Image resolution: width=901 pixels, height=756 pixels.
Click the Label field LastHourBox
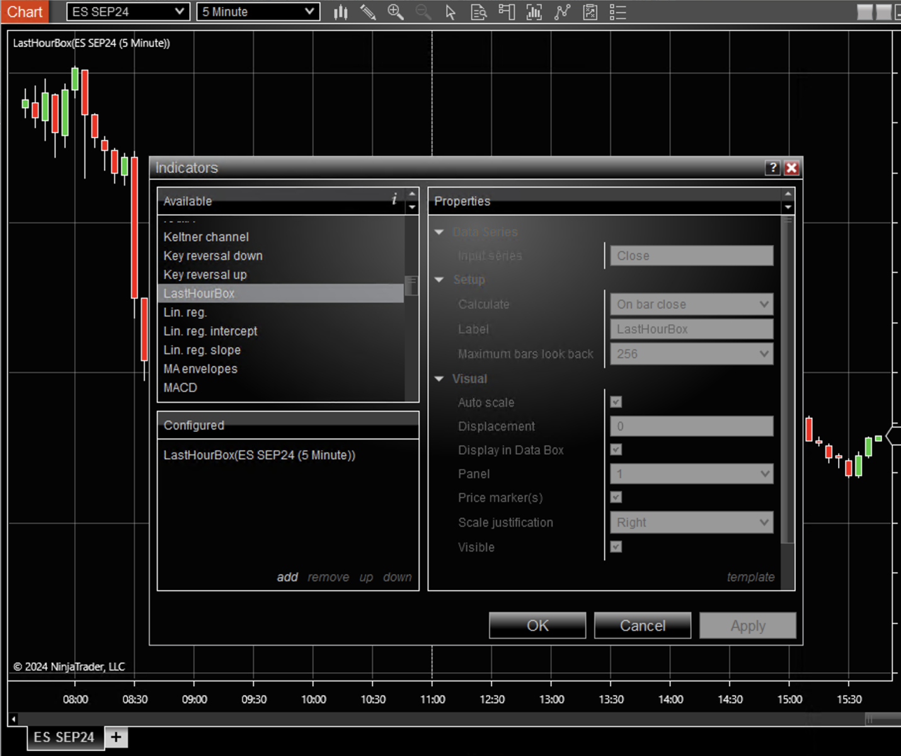click(x=691, y=329)
